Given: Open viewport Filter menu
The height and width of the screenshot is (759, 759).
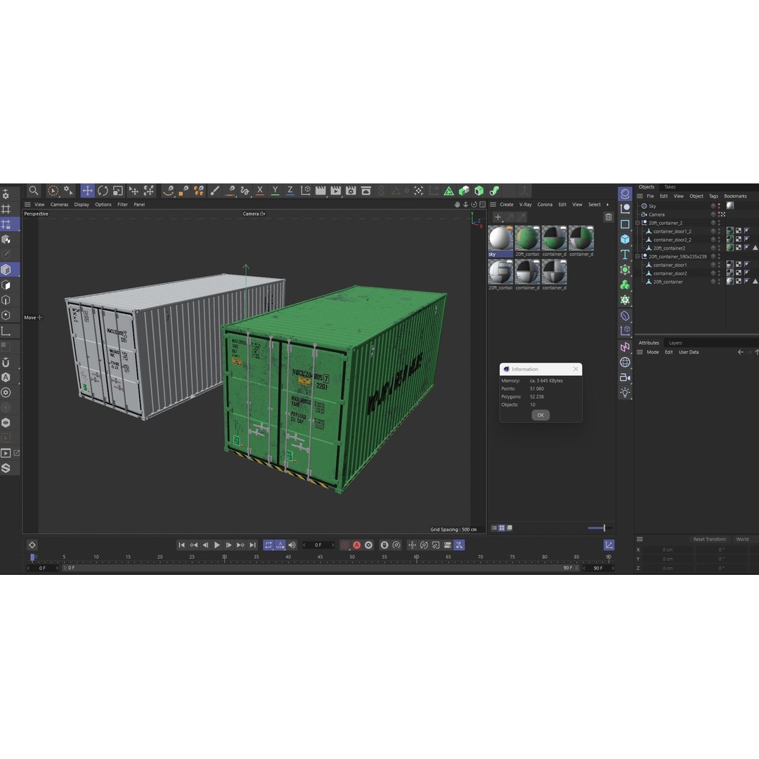Looking at the screenshot, I should point(122,205).
